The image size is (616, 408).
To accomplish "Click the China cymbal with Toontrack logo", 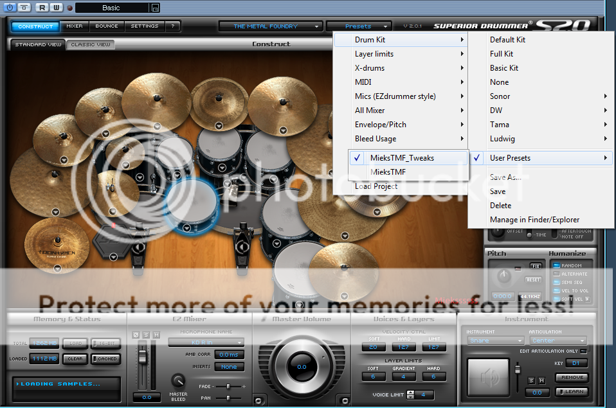I will click(x=57, y=245).
